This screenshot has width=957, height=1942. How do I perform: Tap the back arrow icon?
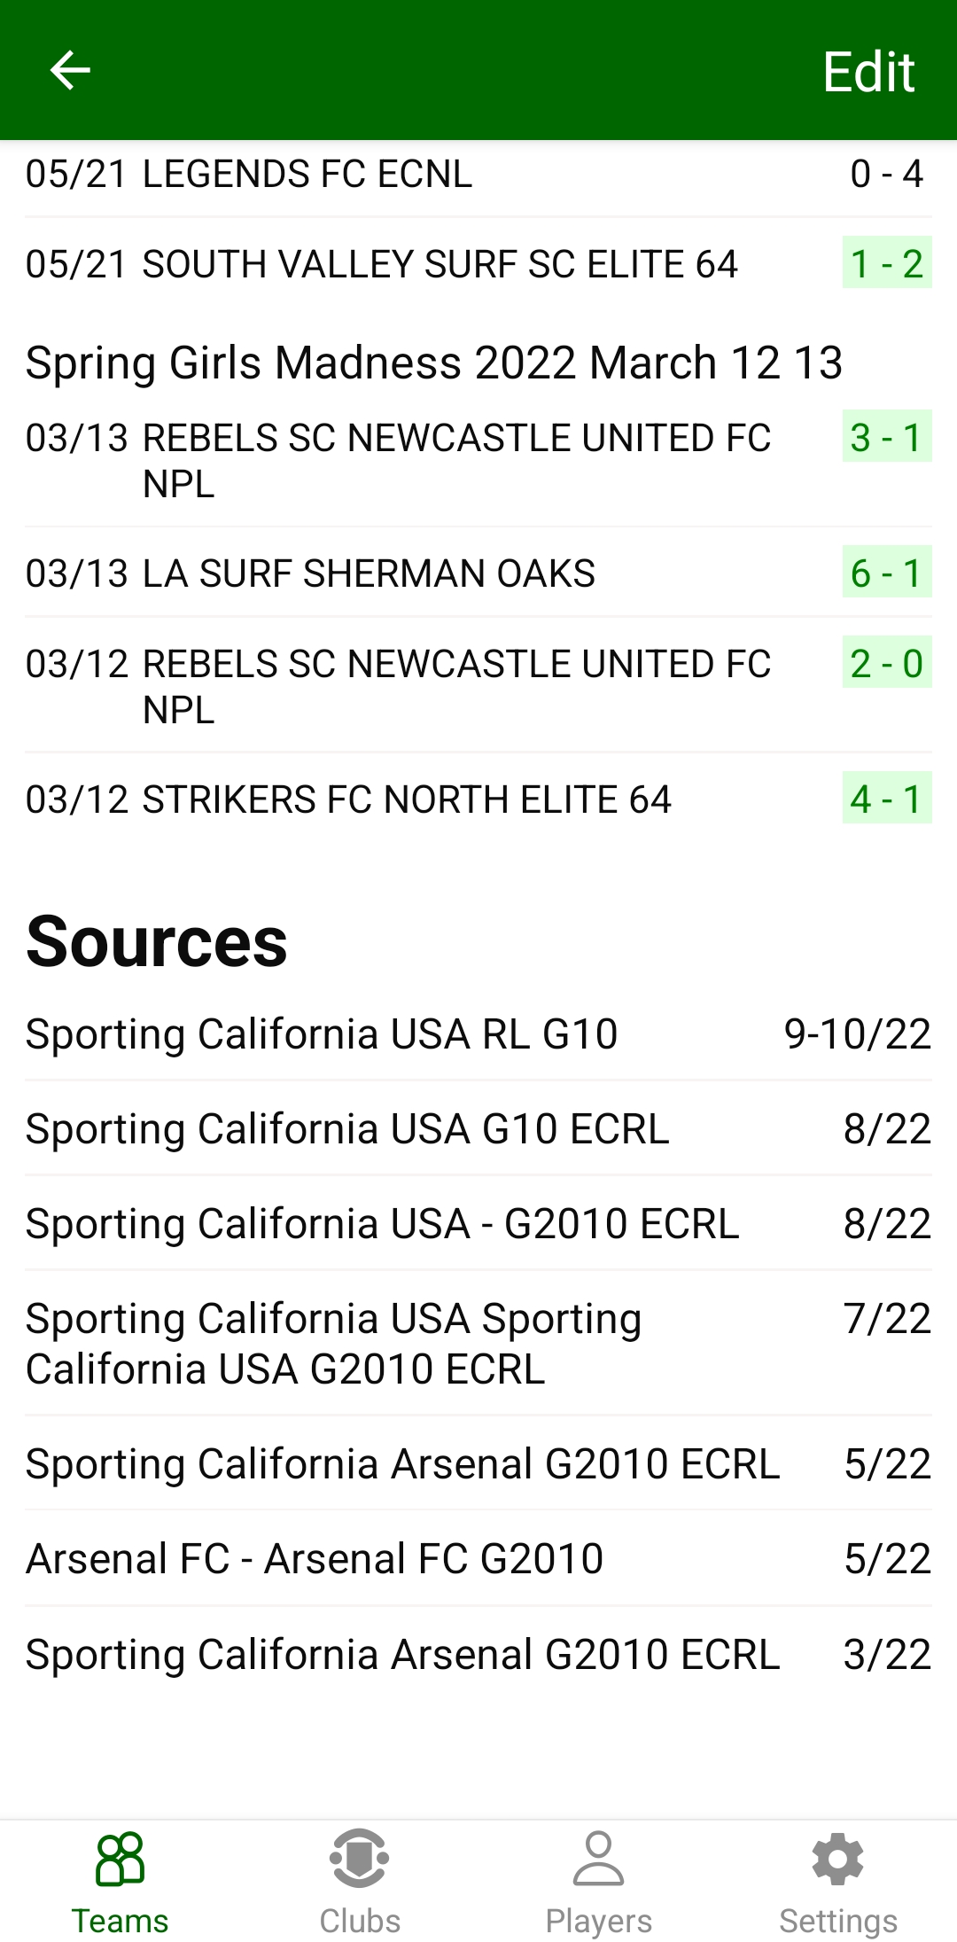coord(70,71)
